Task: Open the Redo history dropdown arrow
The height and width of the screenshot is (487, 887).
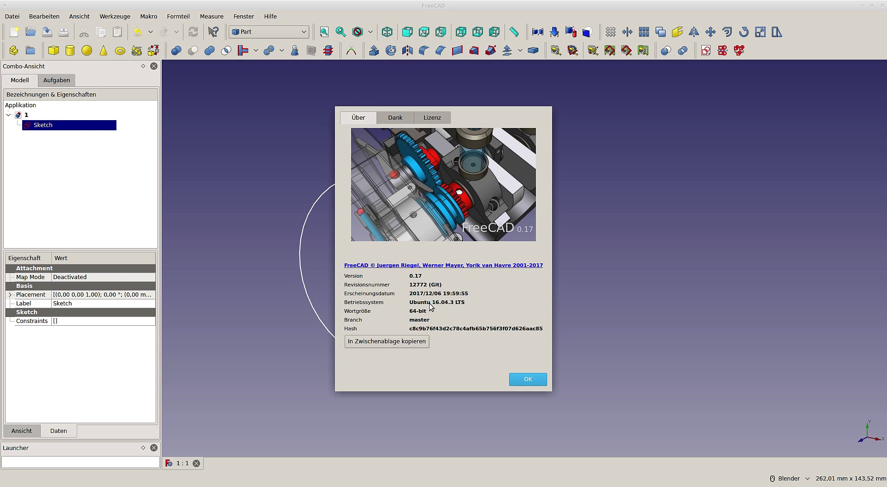Action: 176,32
